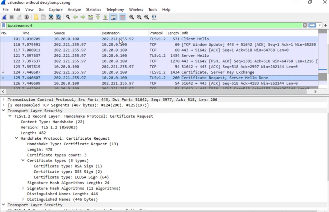
Task: Sort by the Destination column header
Action: pos(124,33)
